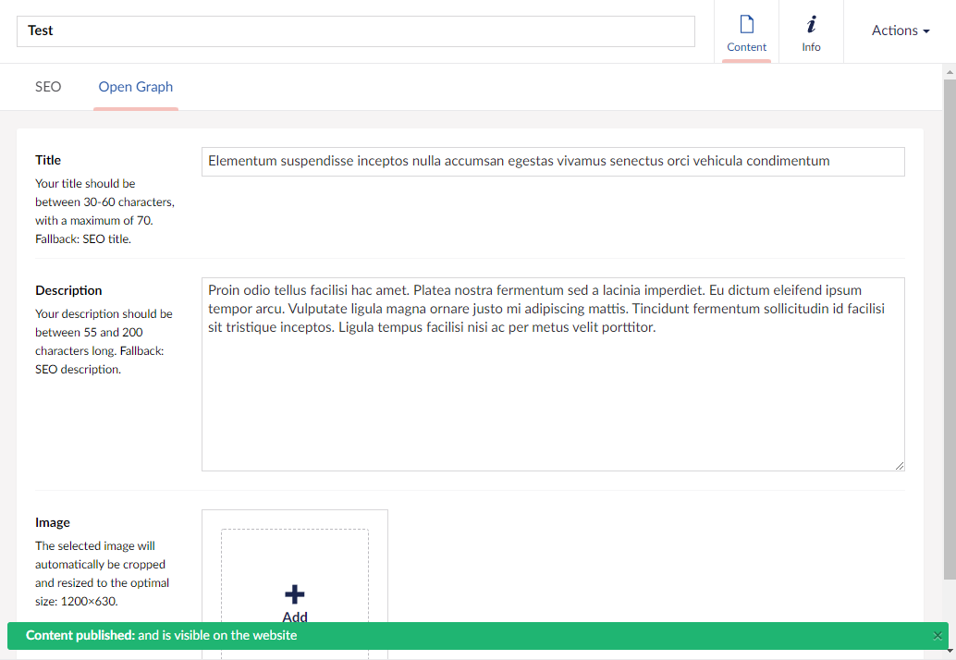Screen dimensions: 956x660
Task: Click Add under the Image field
Action: [294, 617]
